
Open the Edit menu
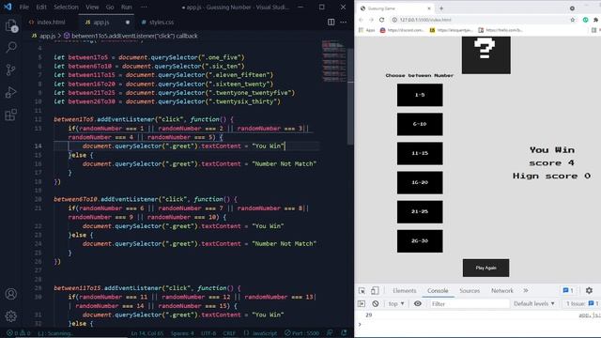point(41,7)
